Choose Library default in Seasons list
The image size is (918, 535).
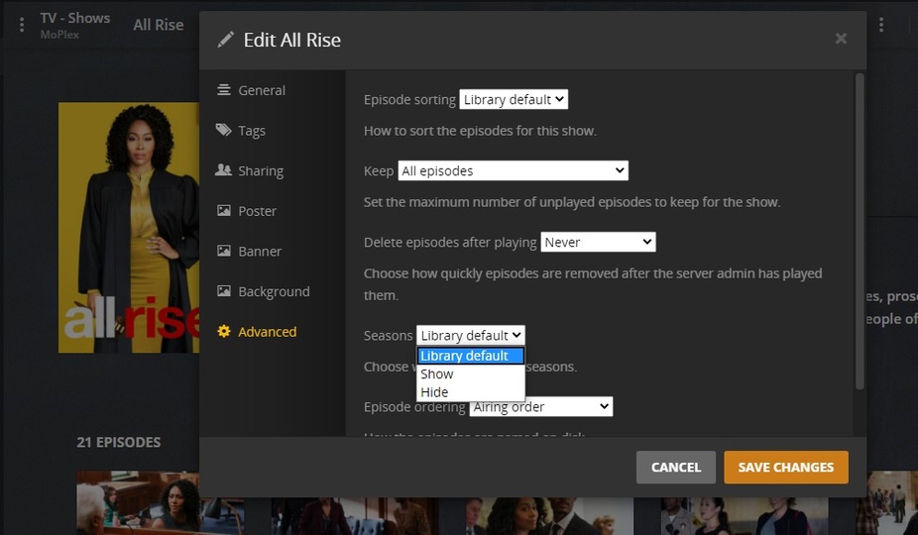[x=471, y=356]
